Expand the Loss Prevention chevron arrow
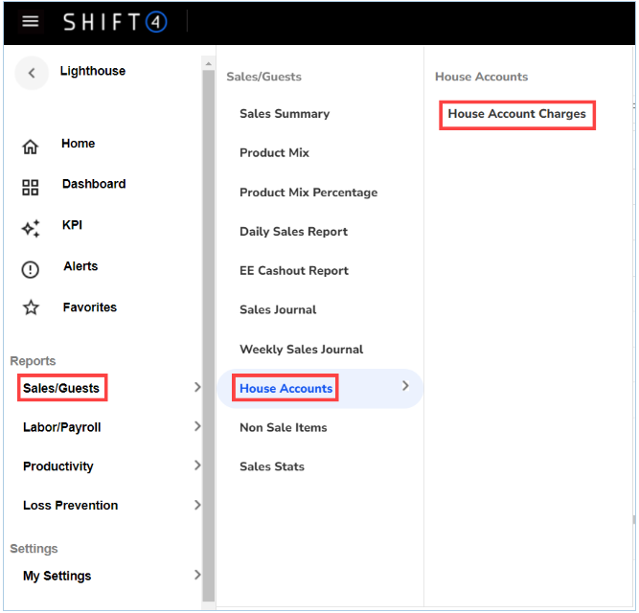 tap(197, 506)
